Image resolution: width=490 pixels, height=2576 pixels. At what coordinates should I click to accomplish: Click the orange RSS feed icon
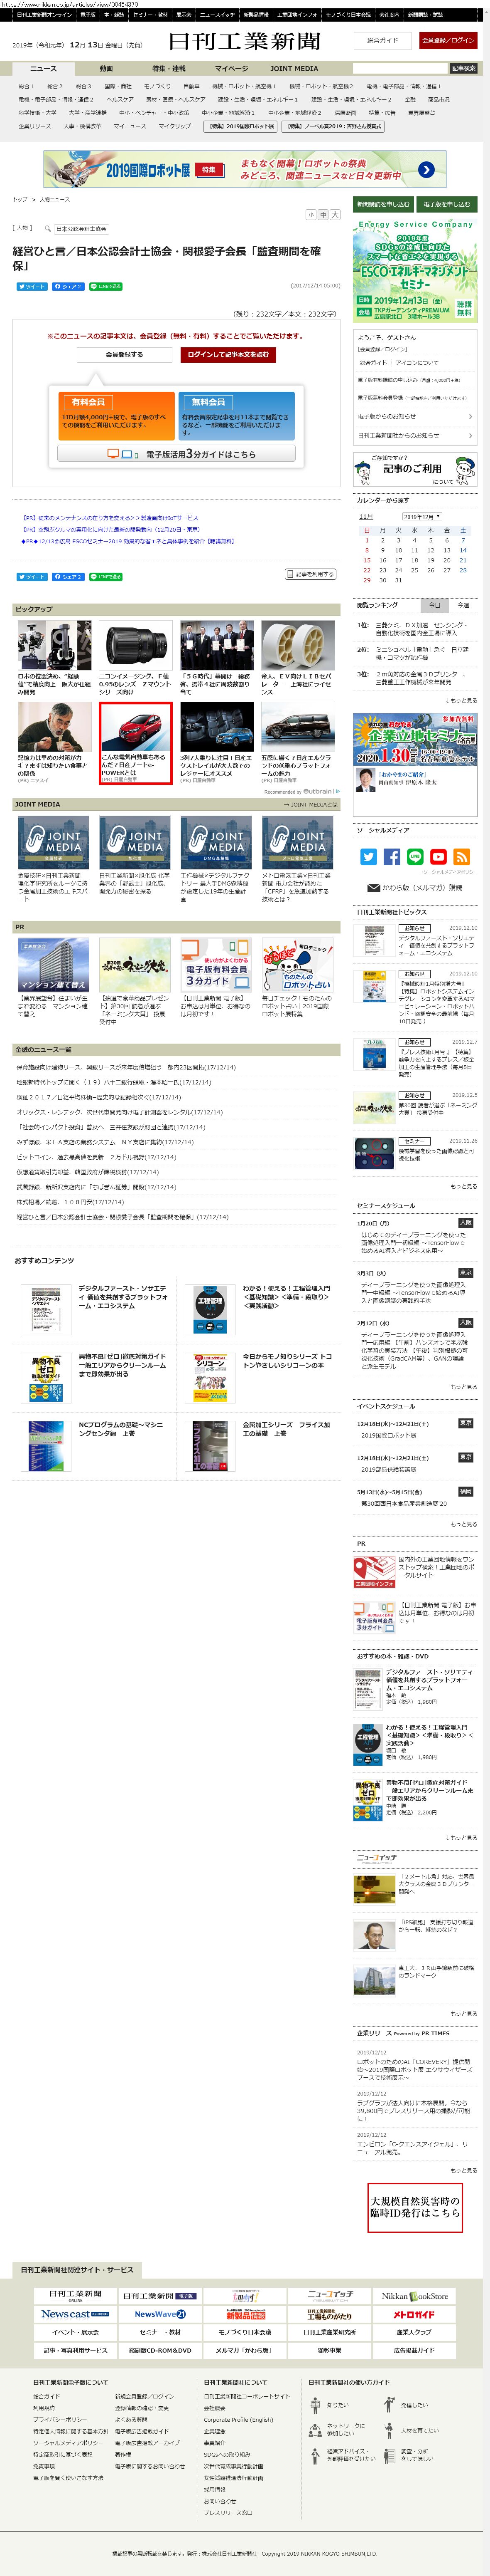coord(461,857)
